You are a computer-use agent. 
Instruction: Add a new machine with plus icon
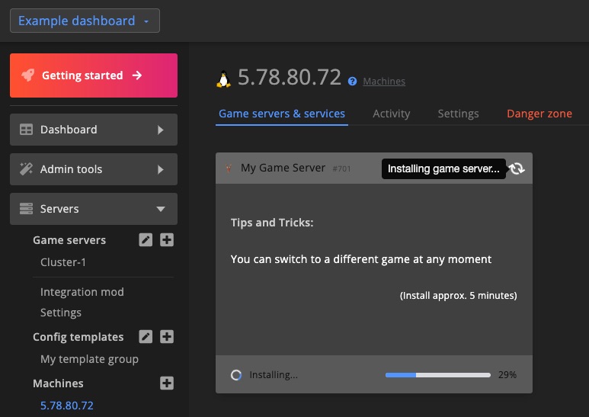click(x=167, y=383)
